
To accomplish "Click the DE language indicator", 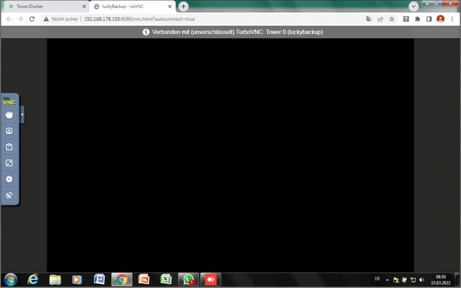I will 377,279.
